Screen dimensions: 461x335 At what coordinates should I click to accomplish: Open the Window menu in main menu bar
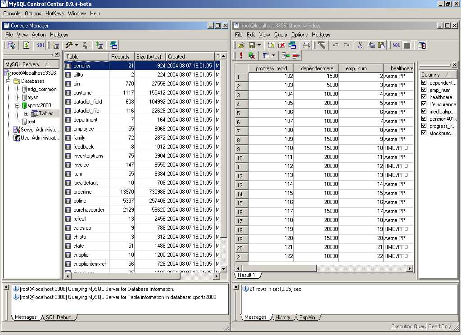click(77, 14)
